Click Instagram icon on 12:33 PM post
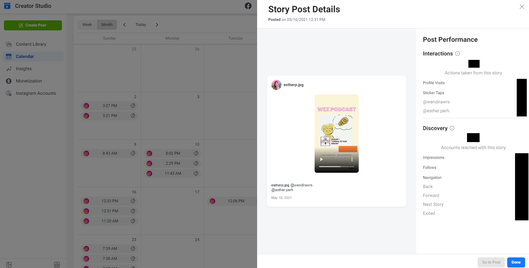The height and width of the screenshot is (268, 529). pos(87,201)
